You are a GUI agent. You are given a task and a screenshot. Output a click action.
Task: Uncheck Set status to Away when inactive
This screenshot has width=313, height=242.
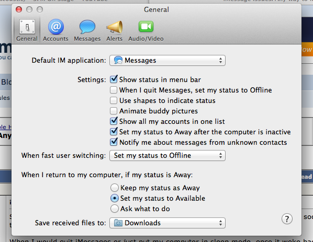(x=114, y=132)
